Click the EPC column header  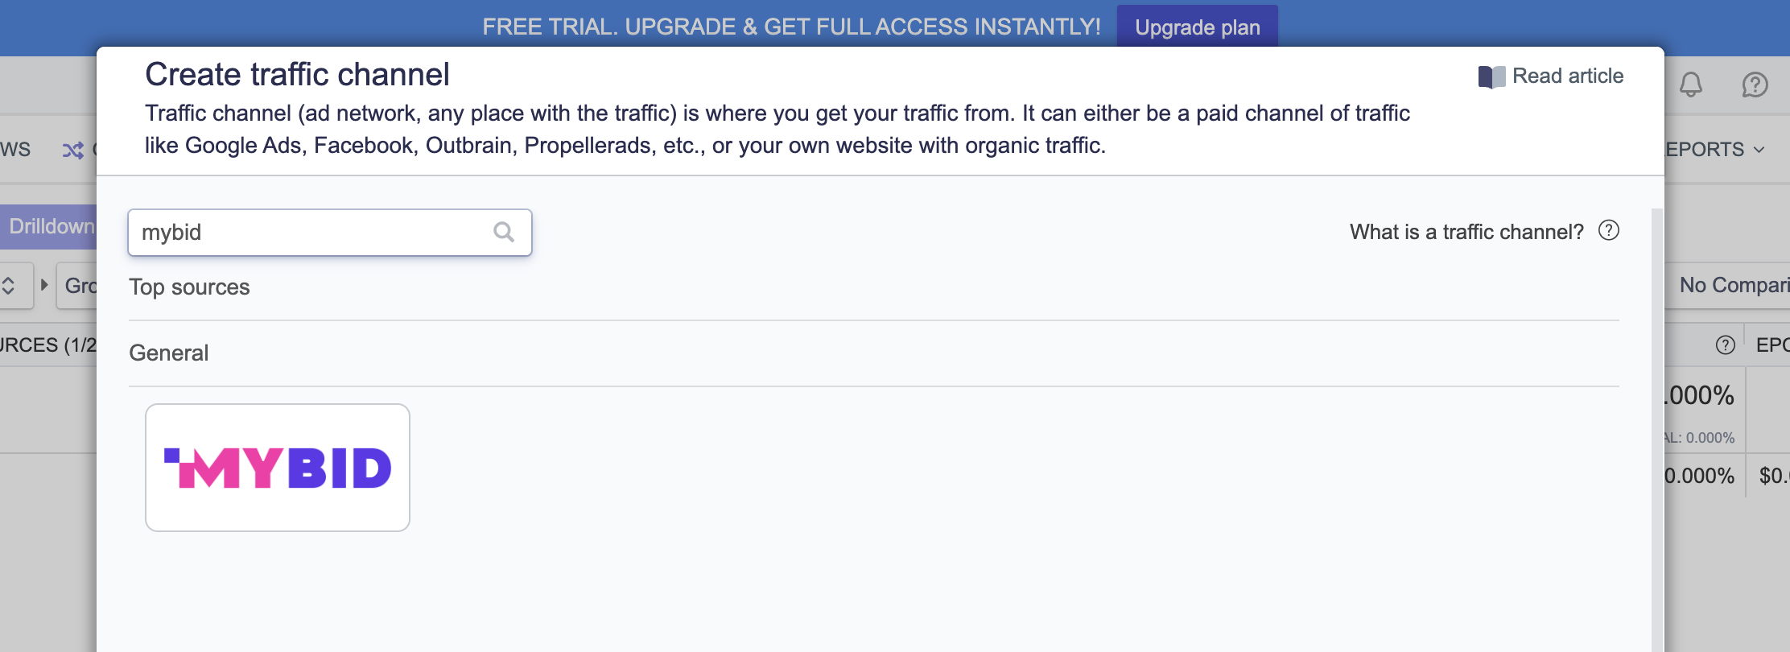(1771, 345)
